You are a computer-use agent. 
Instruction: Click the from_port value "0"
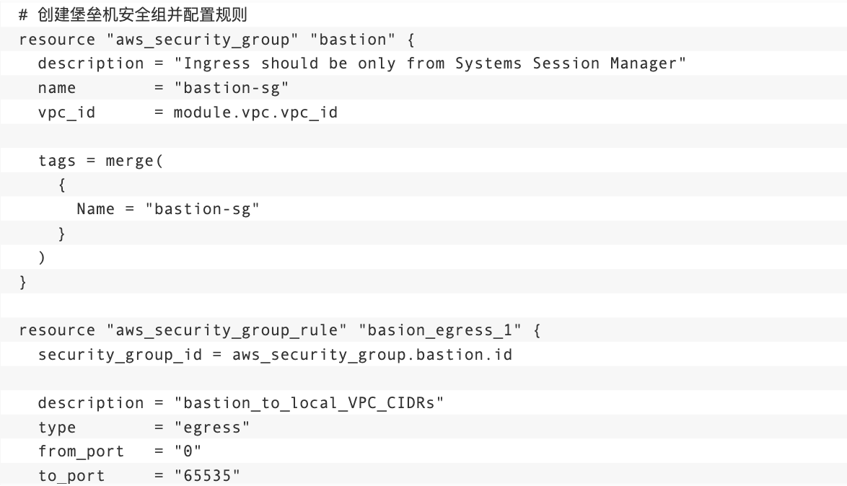pos(188,451)
